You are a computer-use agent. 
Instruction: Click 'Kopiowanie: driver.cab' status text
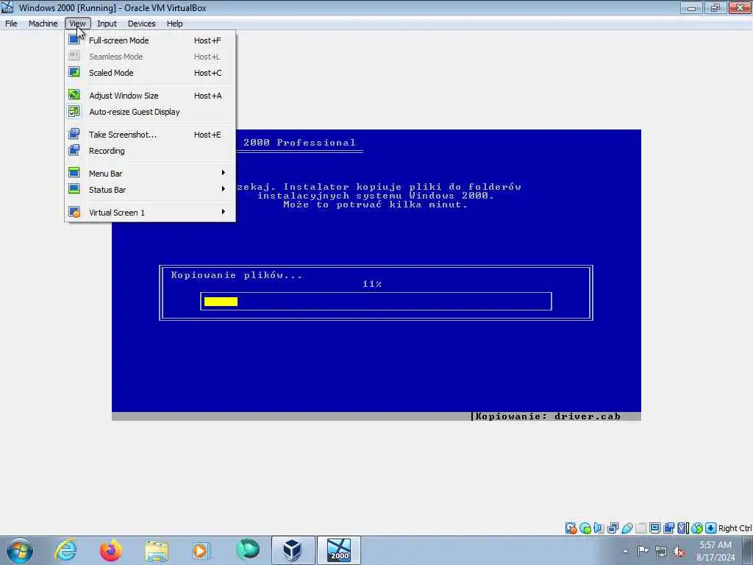(x=548, y=416)
